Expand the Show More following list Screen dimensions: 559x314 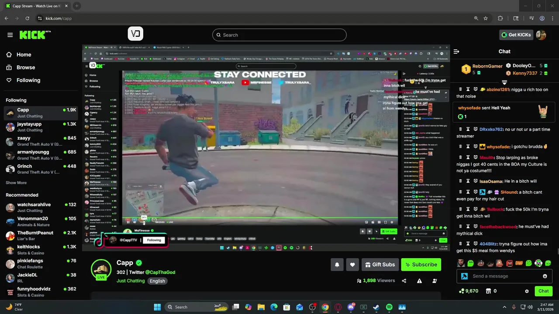[x=16, y=183]
